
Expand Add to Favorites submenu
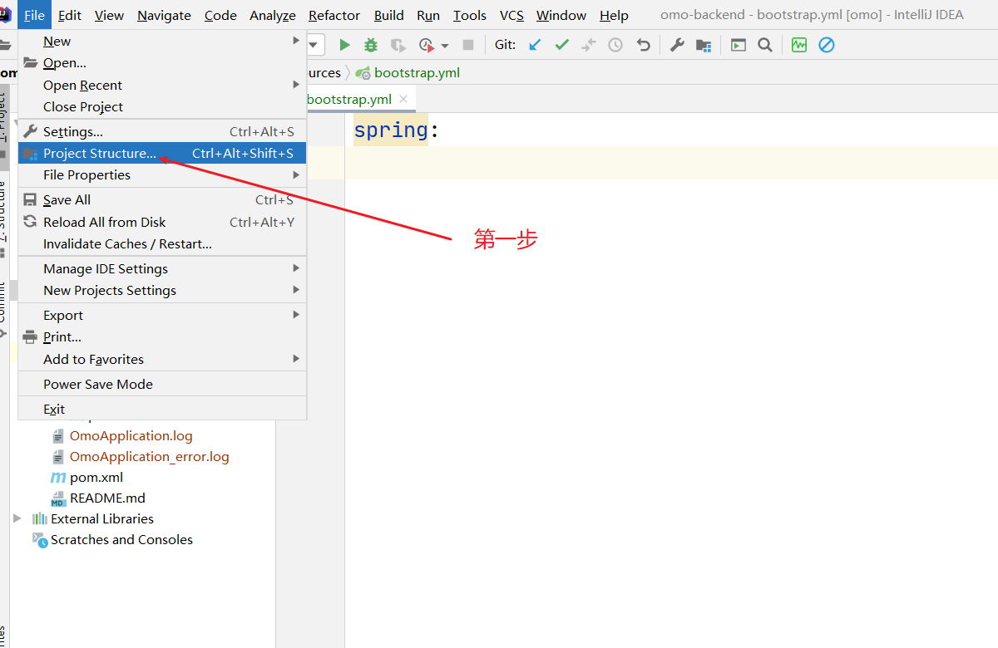click(x=162, y=359)
